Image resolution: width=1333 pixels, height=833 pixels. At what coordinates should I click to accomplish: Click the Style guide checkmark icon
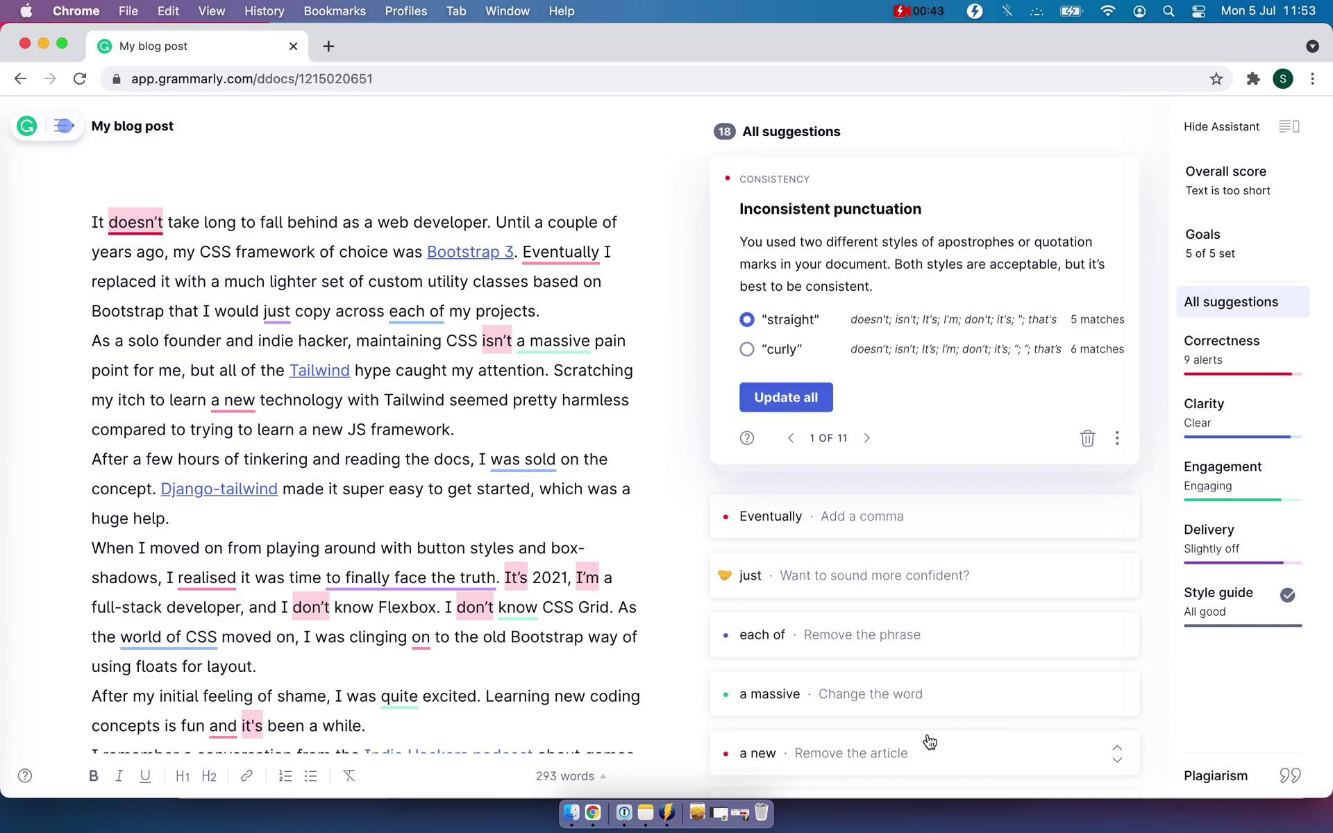(1288, 595)
